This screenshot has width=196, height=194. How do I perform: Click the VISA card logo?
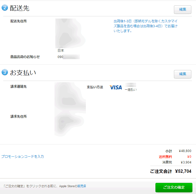click(116, 87)
